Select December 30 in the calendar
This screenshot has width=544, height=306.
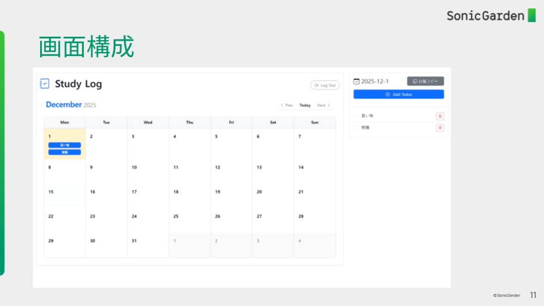pyautogui.click(x=107, y=246)
